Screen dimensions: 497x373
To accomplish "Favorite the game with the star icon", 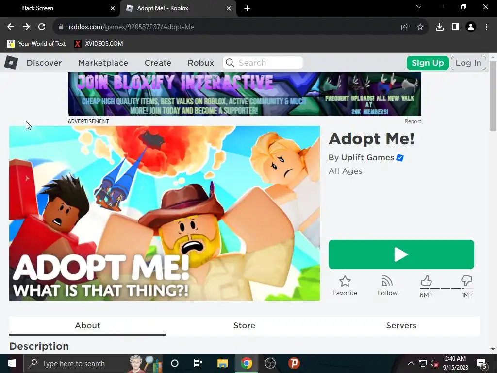I will 345,281.
